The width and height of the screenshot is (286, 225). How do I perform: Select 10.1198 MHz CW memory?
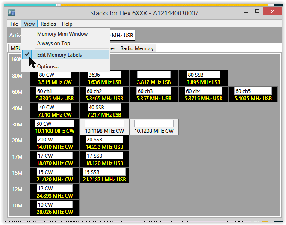pos(104,131)
